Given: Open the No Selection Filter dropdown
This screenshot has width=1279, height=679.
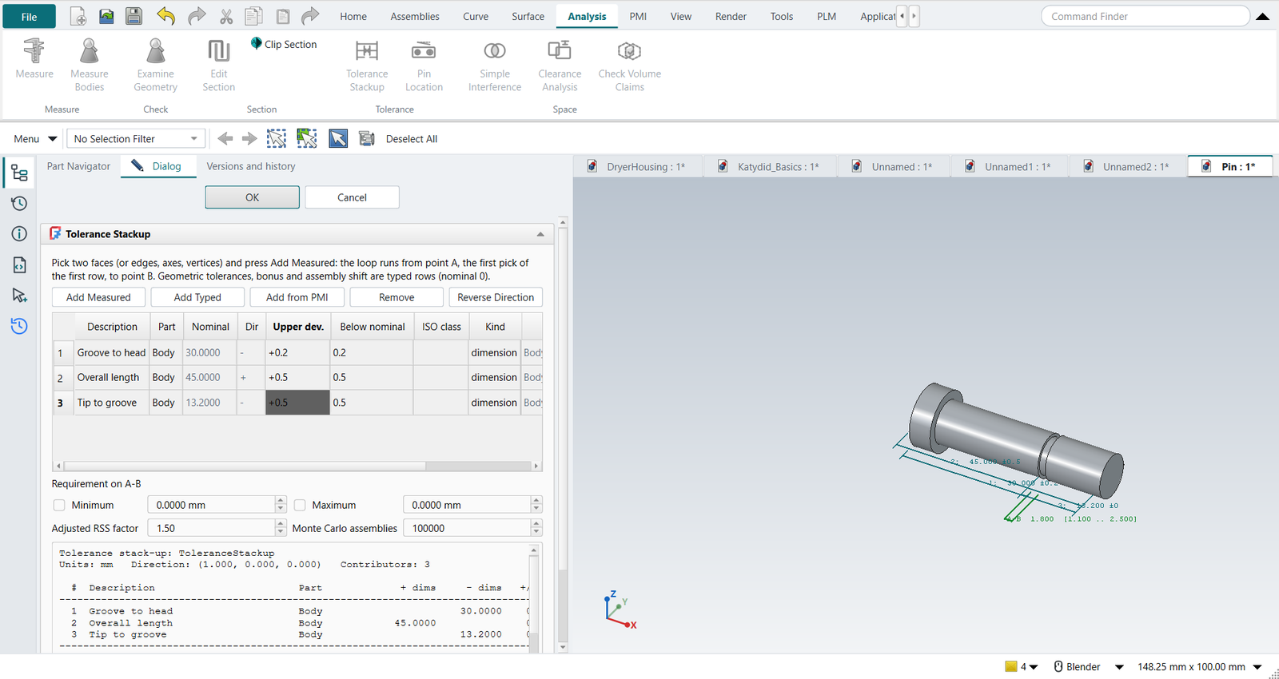Looking at the screenshot, I should (136, 139).
